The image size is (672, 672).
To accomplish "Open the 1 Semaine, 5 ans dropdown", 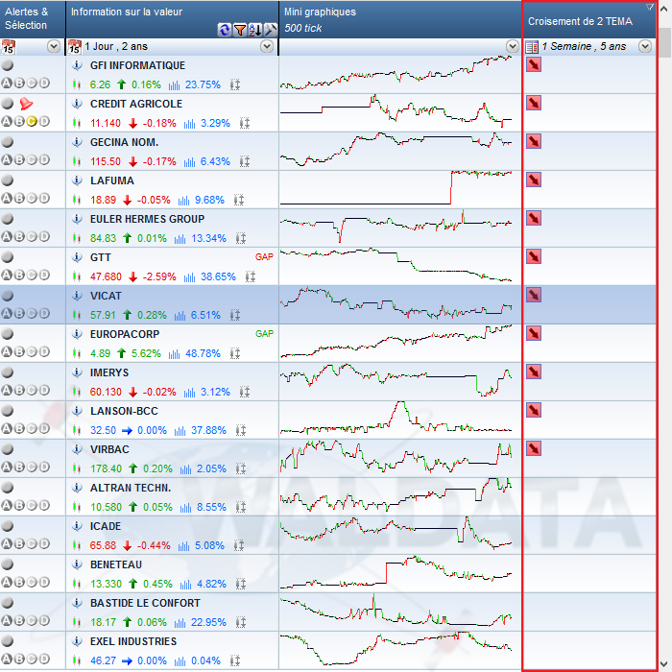I will click(x=644, y=46).
